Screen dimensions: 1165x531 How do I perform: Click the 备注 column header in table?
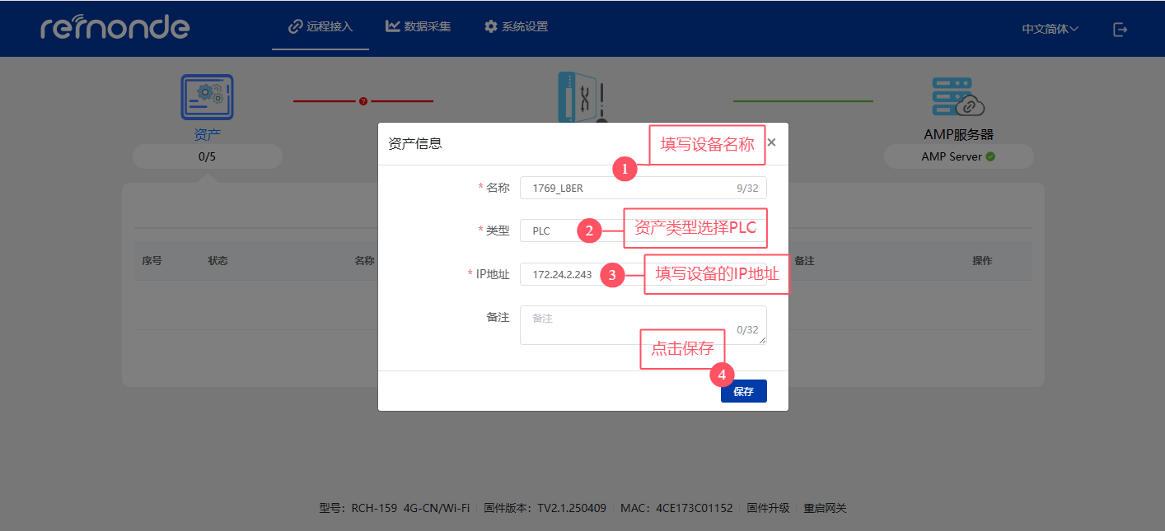804,260
